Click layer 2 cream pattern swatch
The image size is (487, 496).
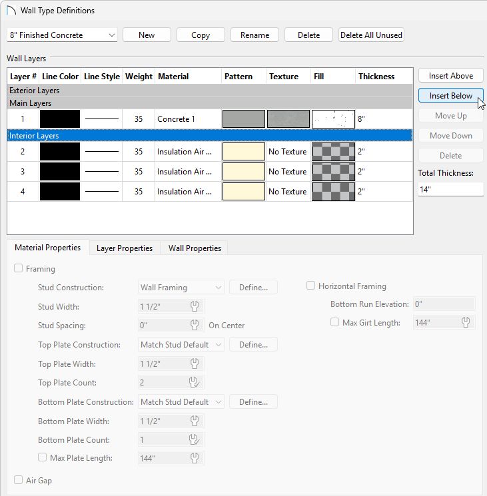point(244,152)
